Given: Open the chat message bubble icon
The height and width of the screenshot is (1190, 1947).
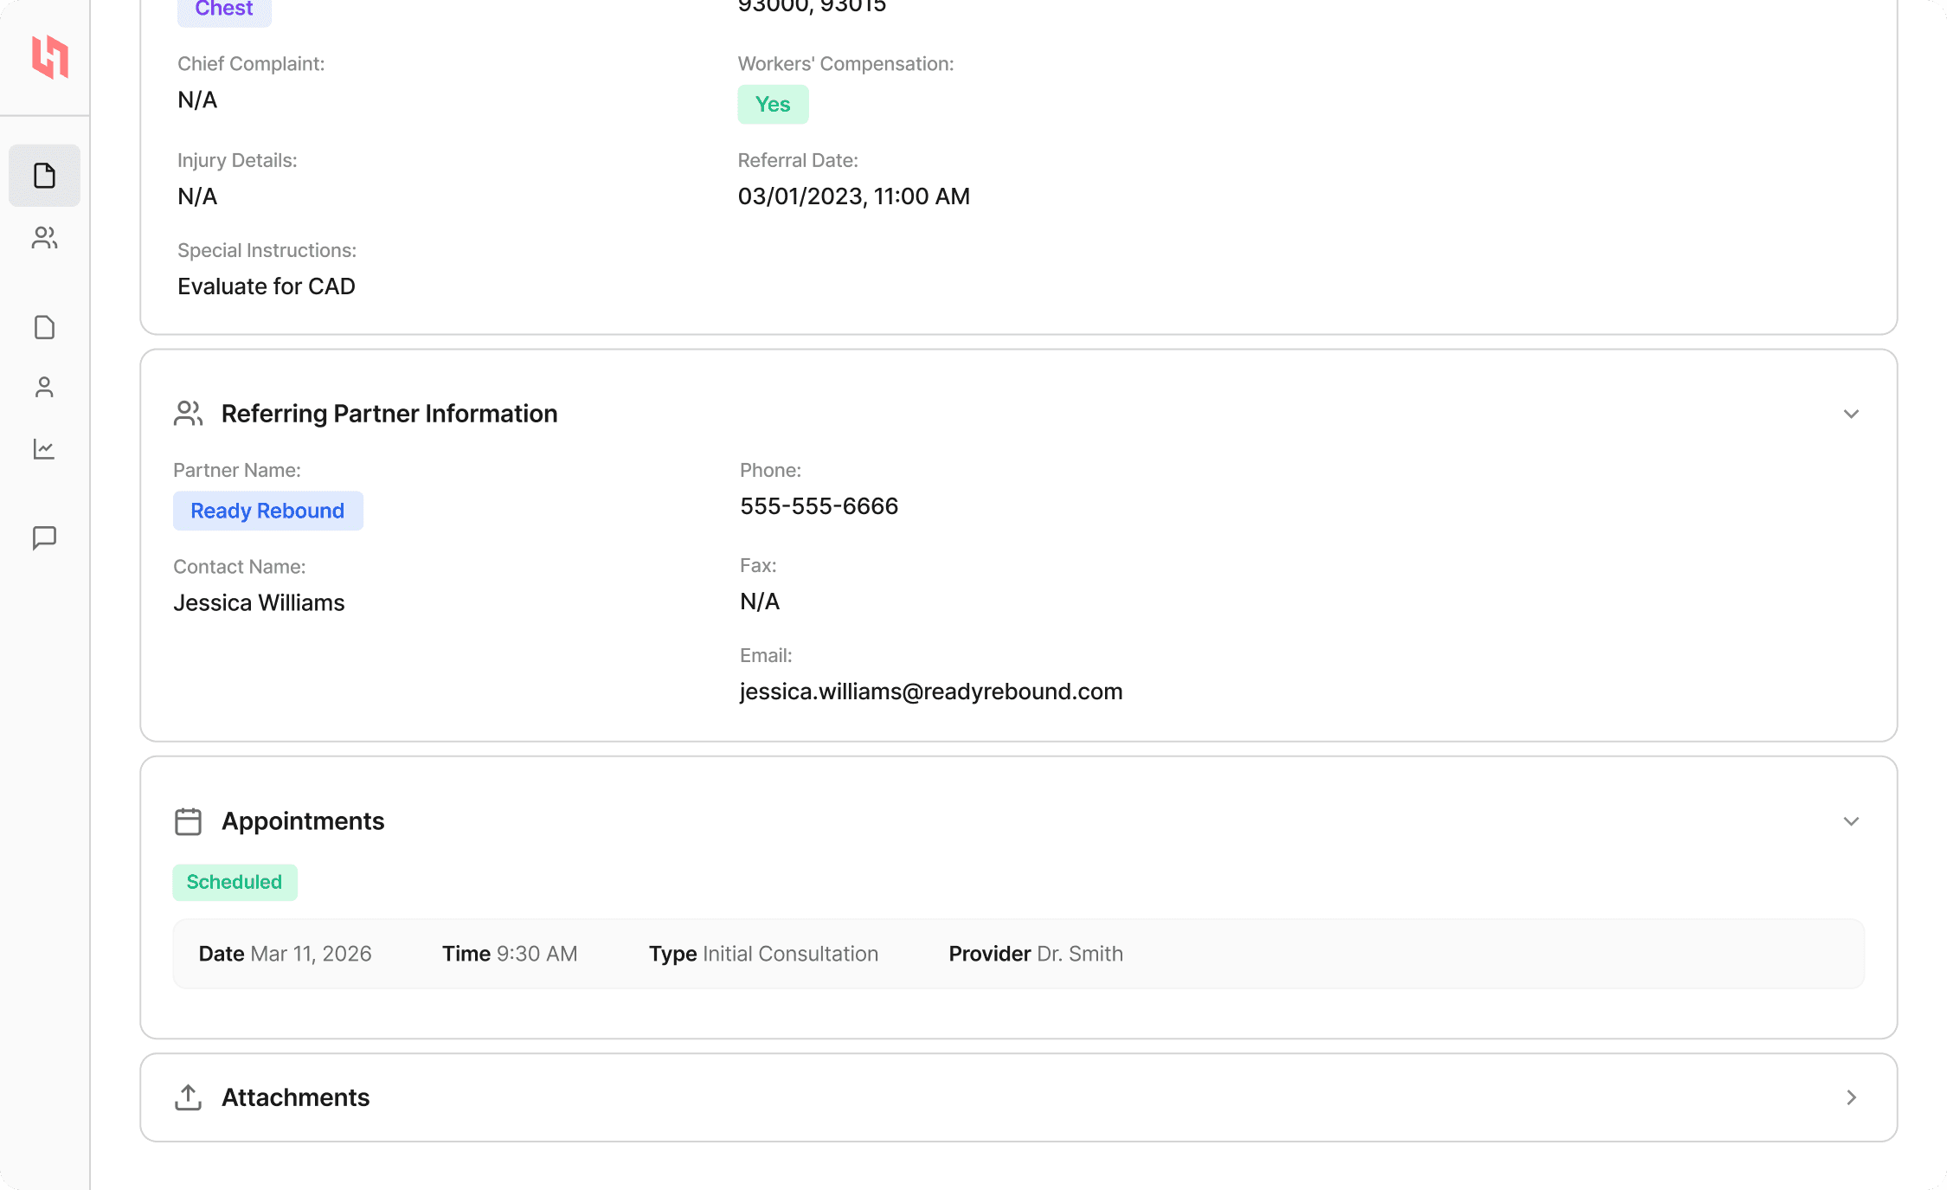Looking at the screenshot, I should [x=44, y=537].
